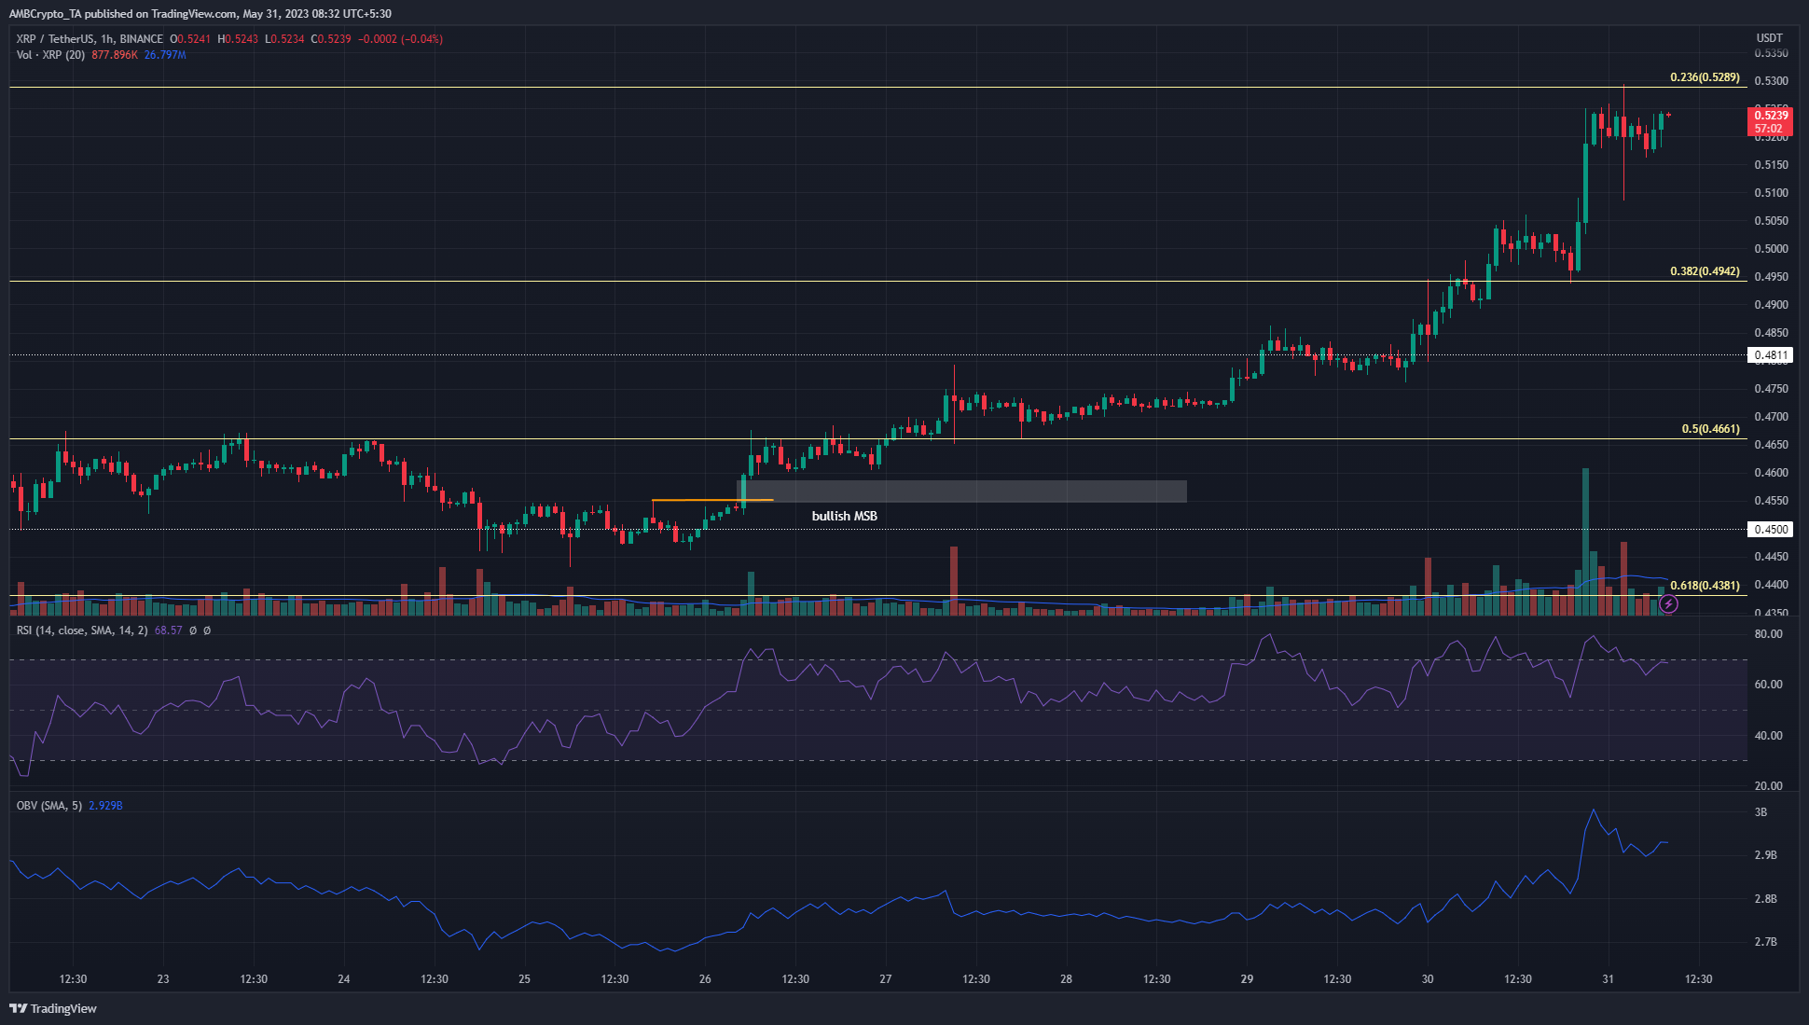This screenshot has width=1809, height=1025.
Task: Click the low price L0.5234
Action: (x=284, y=39)
